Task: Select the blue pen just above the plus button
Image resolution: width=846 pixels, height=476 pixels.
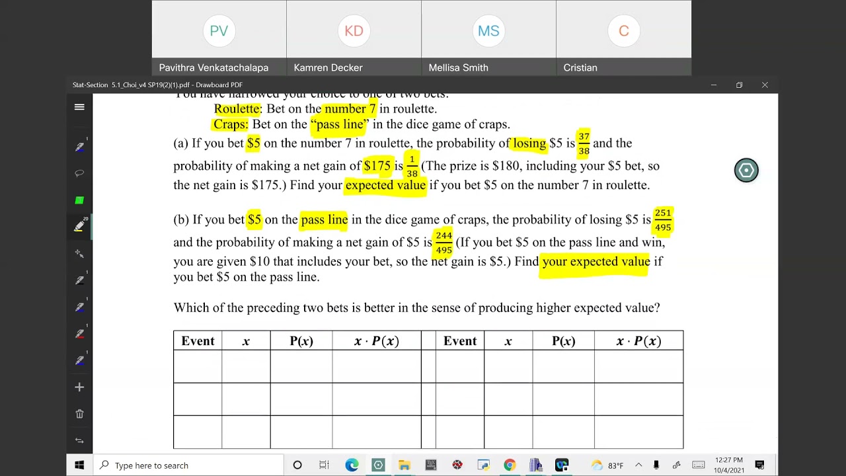Action: tap(79, 360)
